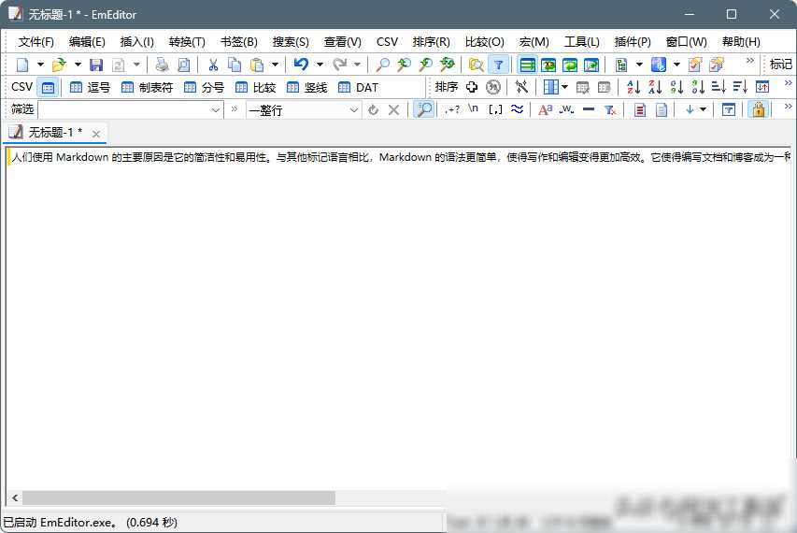Toggle the lock filter padlock button
Screen dimensions: 797x533
coord(759,109)
